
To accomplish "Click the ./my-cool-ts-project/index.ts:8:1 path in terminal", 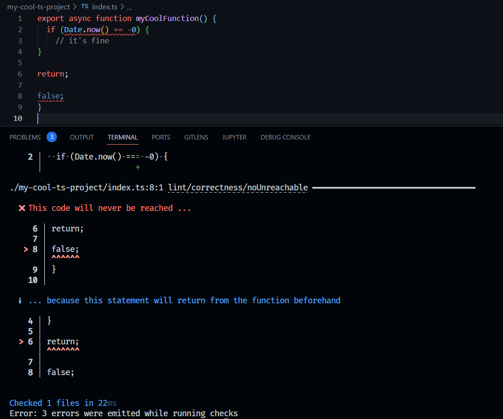I will [x=87, y=188].
